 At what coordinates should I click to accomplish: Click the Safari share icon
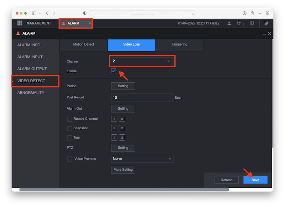pyautogui.click(x=252, y=13)
